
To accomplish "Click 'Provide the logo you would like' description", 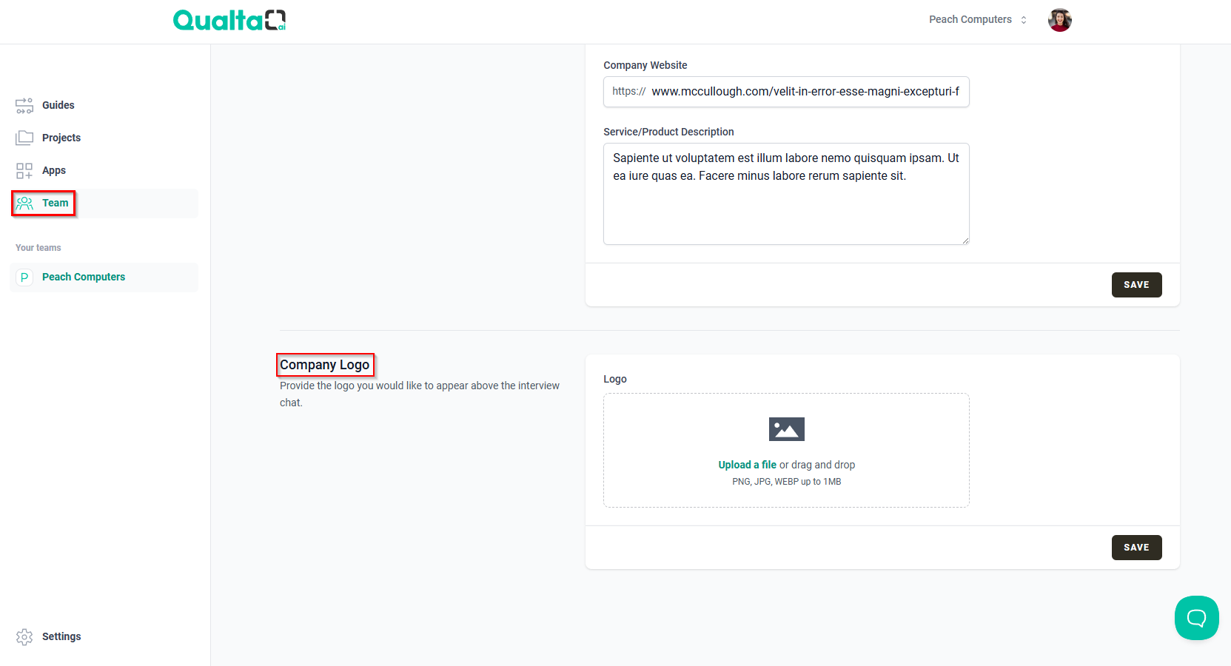I will pos(420,394).
